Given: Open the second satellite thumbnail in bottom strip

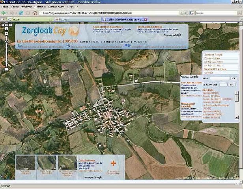Looking at the screenshot, I should (x=47, y=163).
